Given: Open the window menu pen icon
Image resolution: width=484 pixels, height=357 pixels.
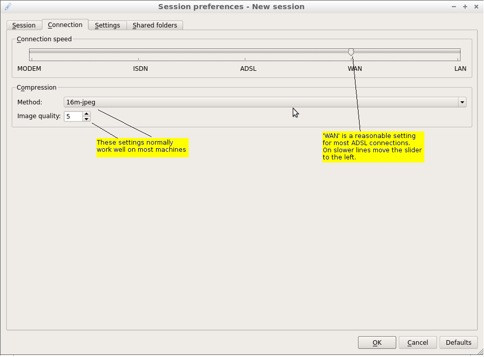Looking at the screenshot, I should point(8,7).
